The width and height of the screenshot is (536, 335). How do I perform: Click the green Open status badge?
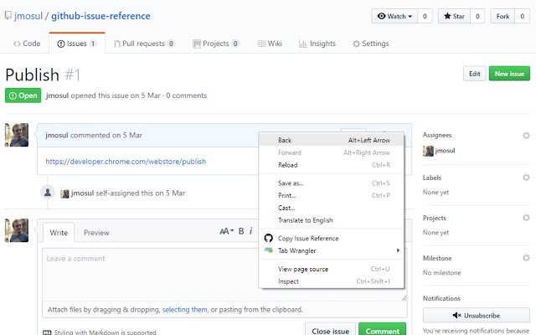(23, 95)
